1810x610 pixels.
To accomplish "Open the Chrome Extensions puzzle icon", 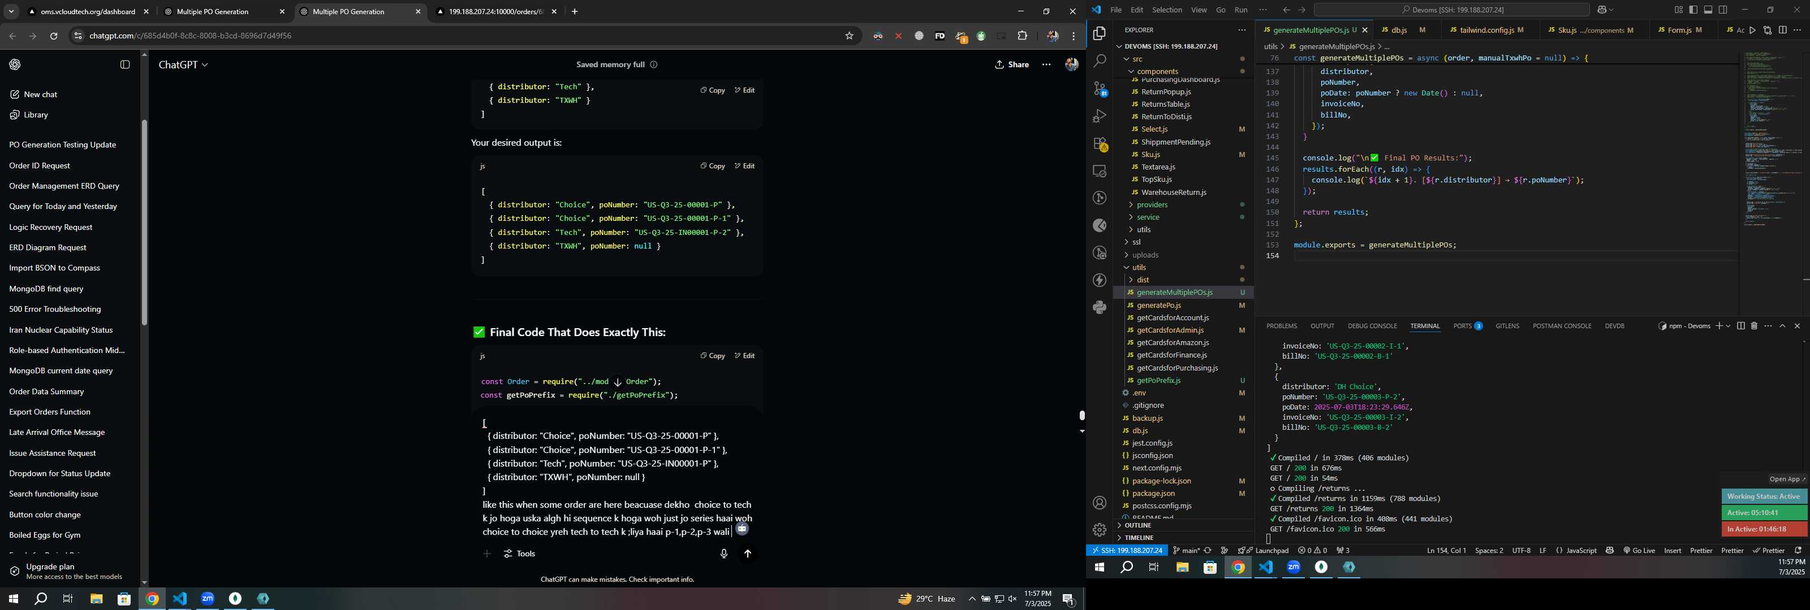I will [x=1022, y=36].
